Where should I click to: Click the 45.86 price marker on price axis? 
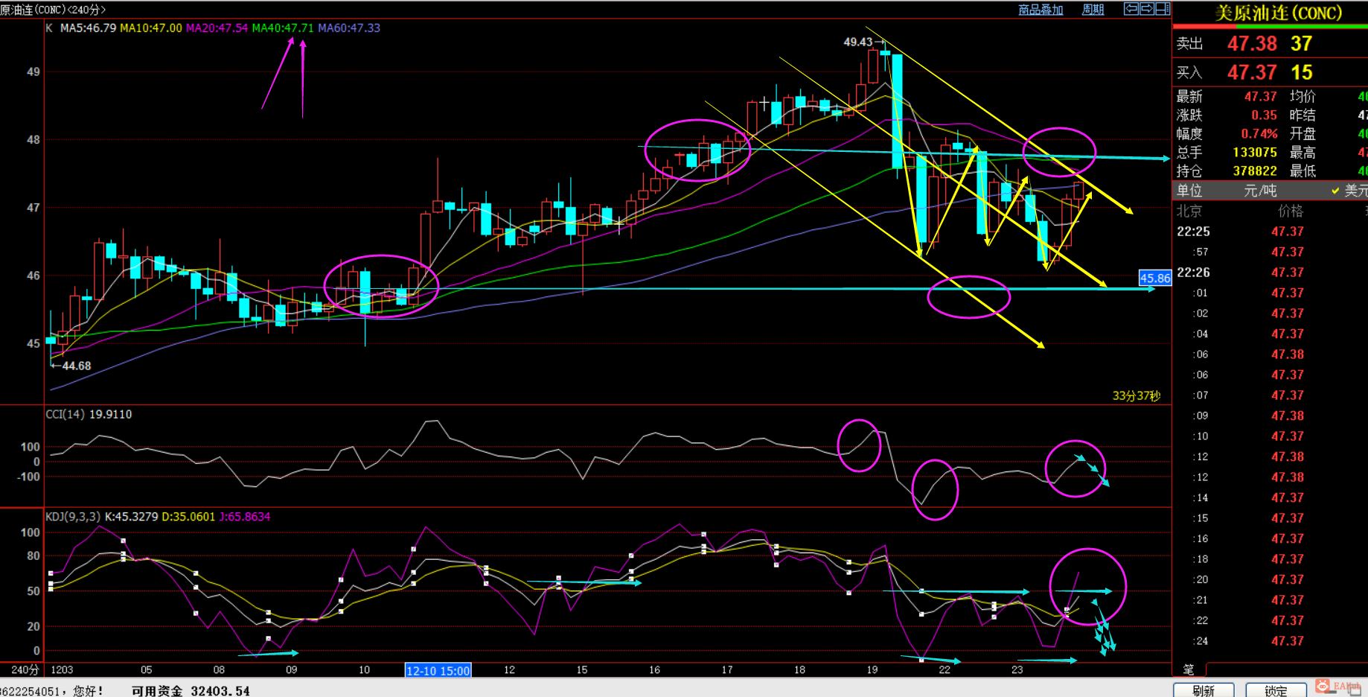coord(1155,278)
